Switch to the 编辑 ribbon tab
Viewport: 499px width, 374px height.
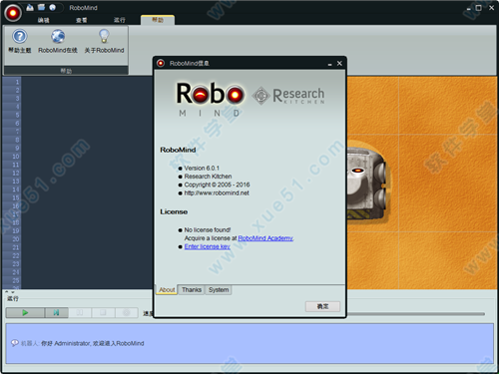(x=44, y=20)
